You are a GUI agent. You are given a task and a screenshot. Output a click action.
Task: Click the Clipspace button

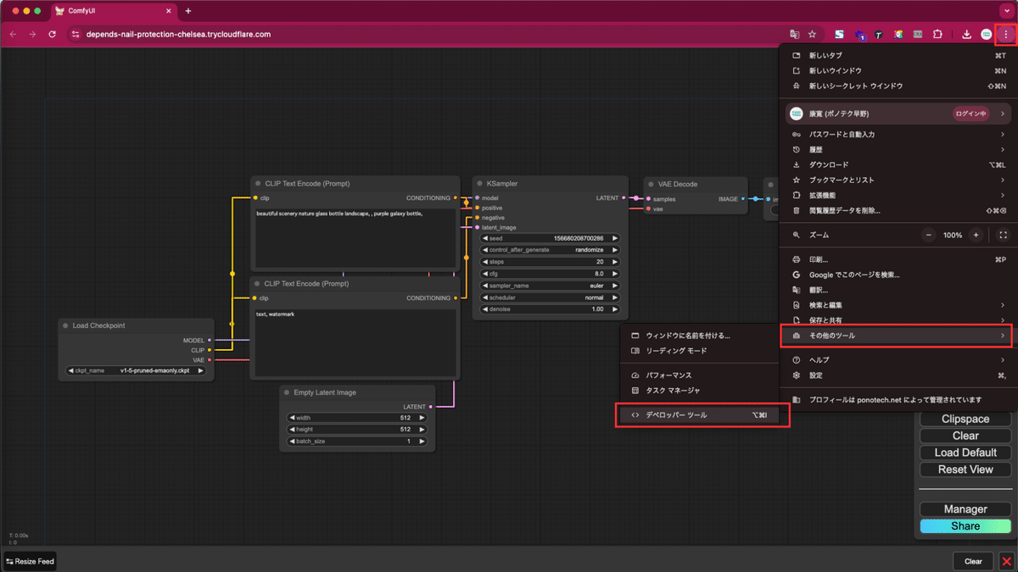tap(965, 419)
